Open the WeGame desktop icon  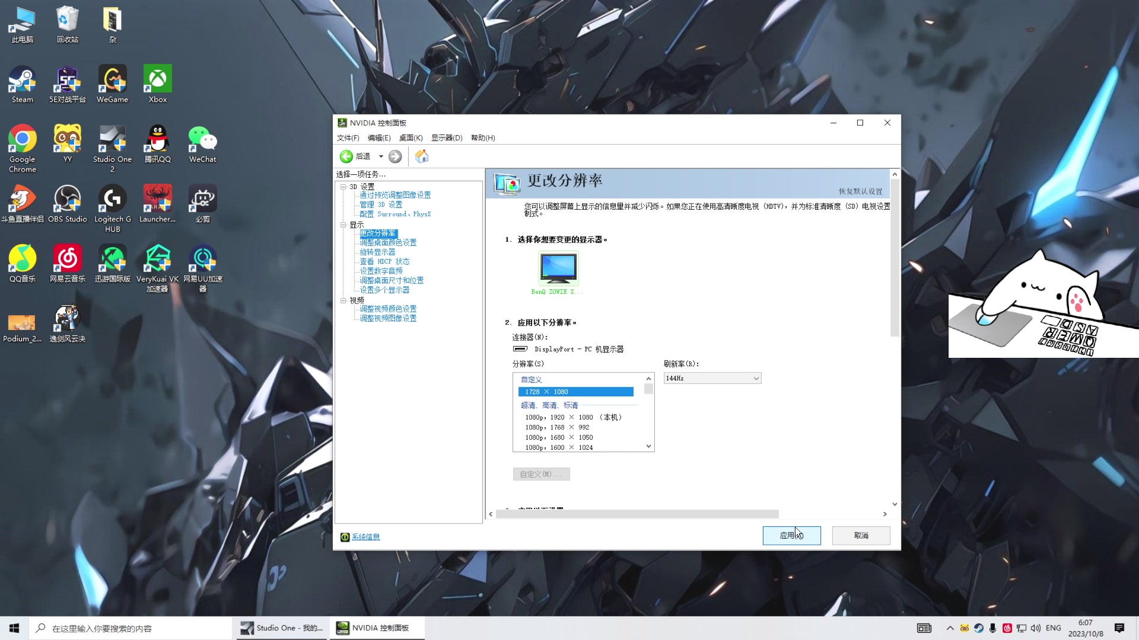click(x=113, y=84)
